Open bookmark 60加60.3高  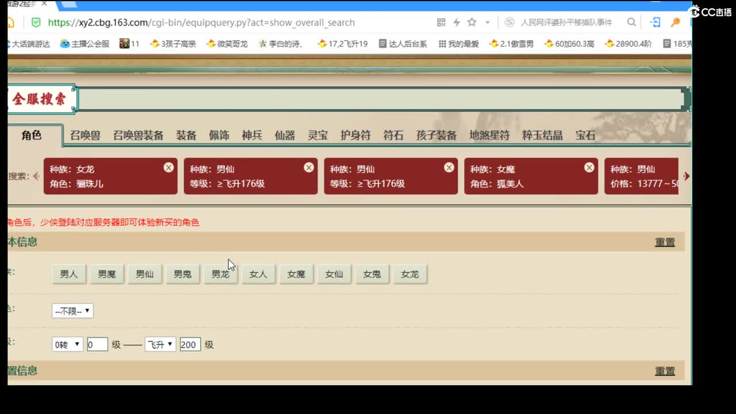[569, 44]
